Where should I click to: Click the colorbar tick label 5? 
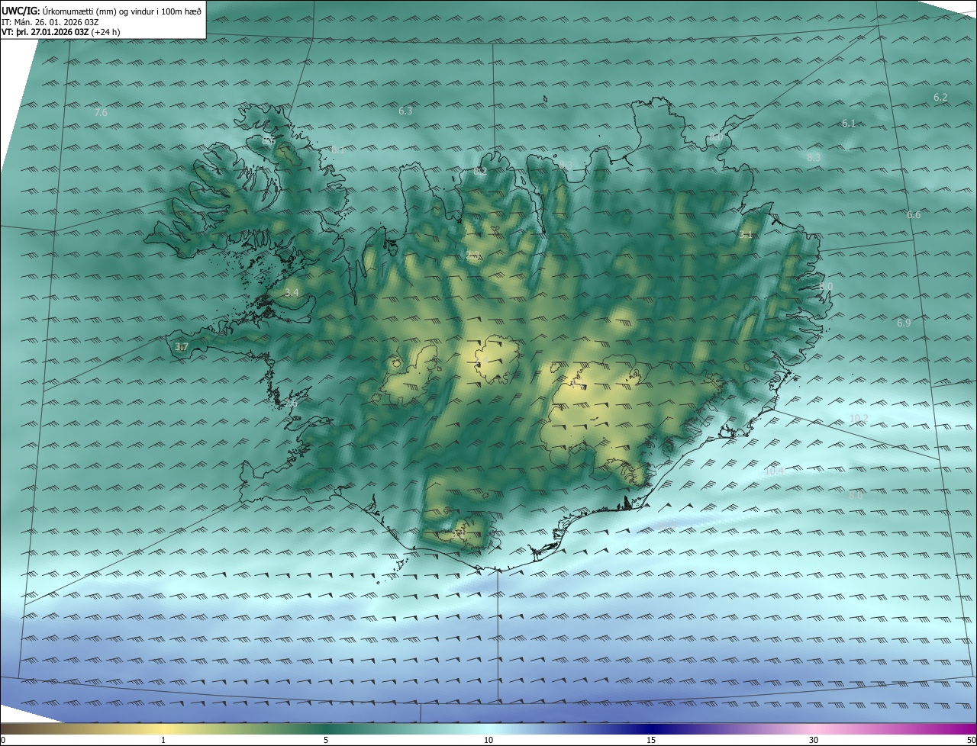click(x=326, y=741)
